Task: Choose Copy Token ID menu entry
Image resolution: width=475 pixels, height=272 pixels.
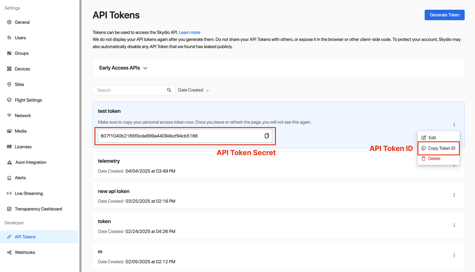Action: 439,148
